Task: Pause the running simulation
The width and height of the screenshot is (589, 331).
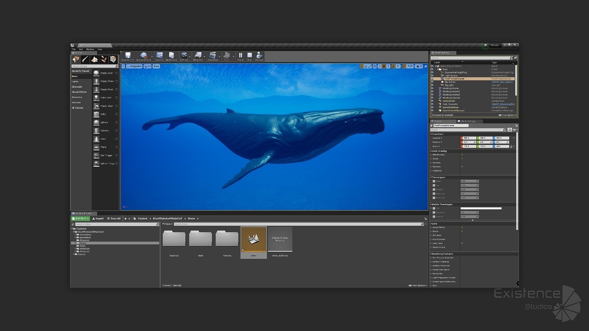Action: pos(241,56)
